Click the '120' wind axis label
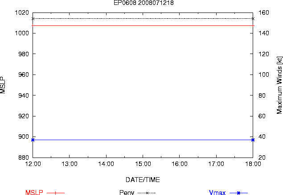This screenshot has width=283, height=195. coord(264,54)
